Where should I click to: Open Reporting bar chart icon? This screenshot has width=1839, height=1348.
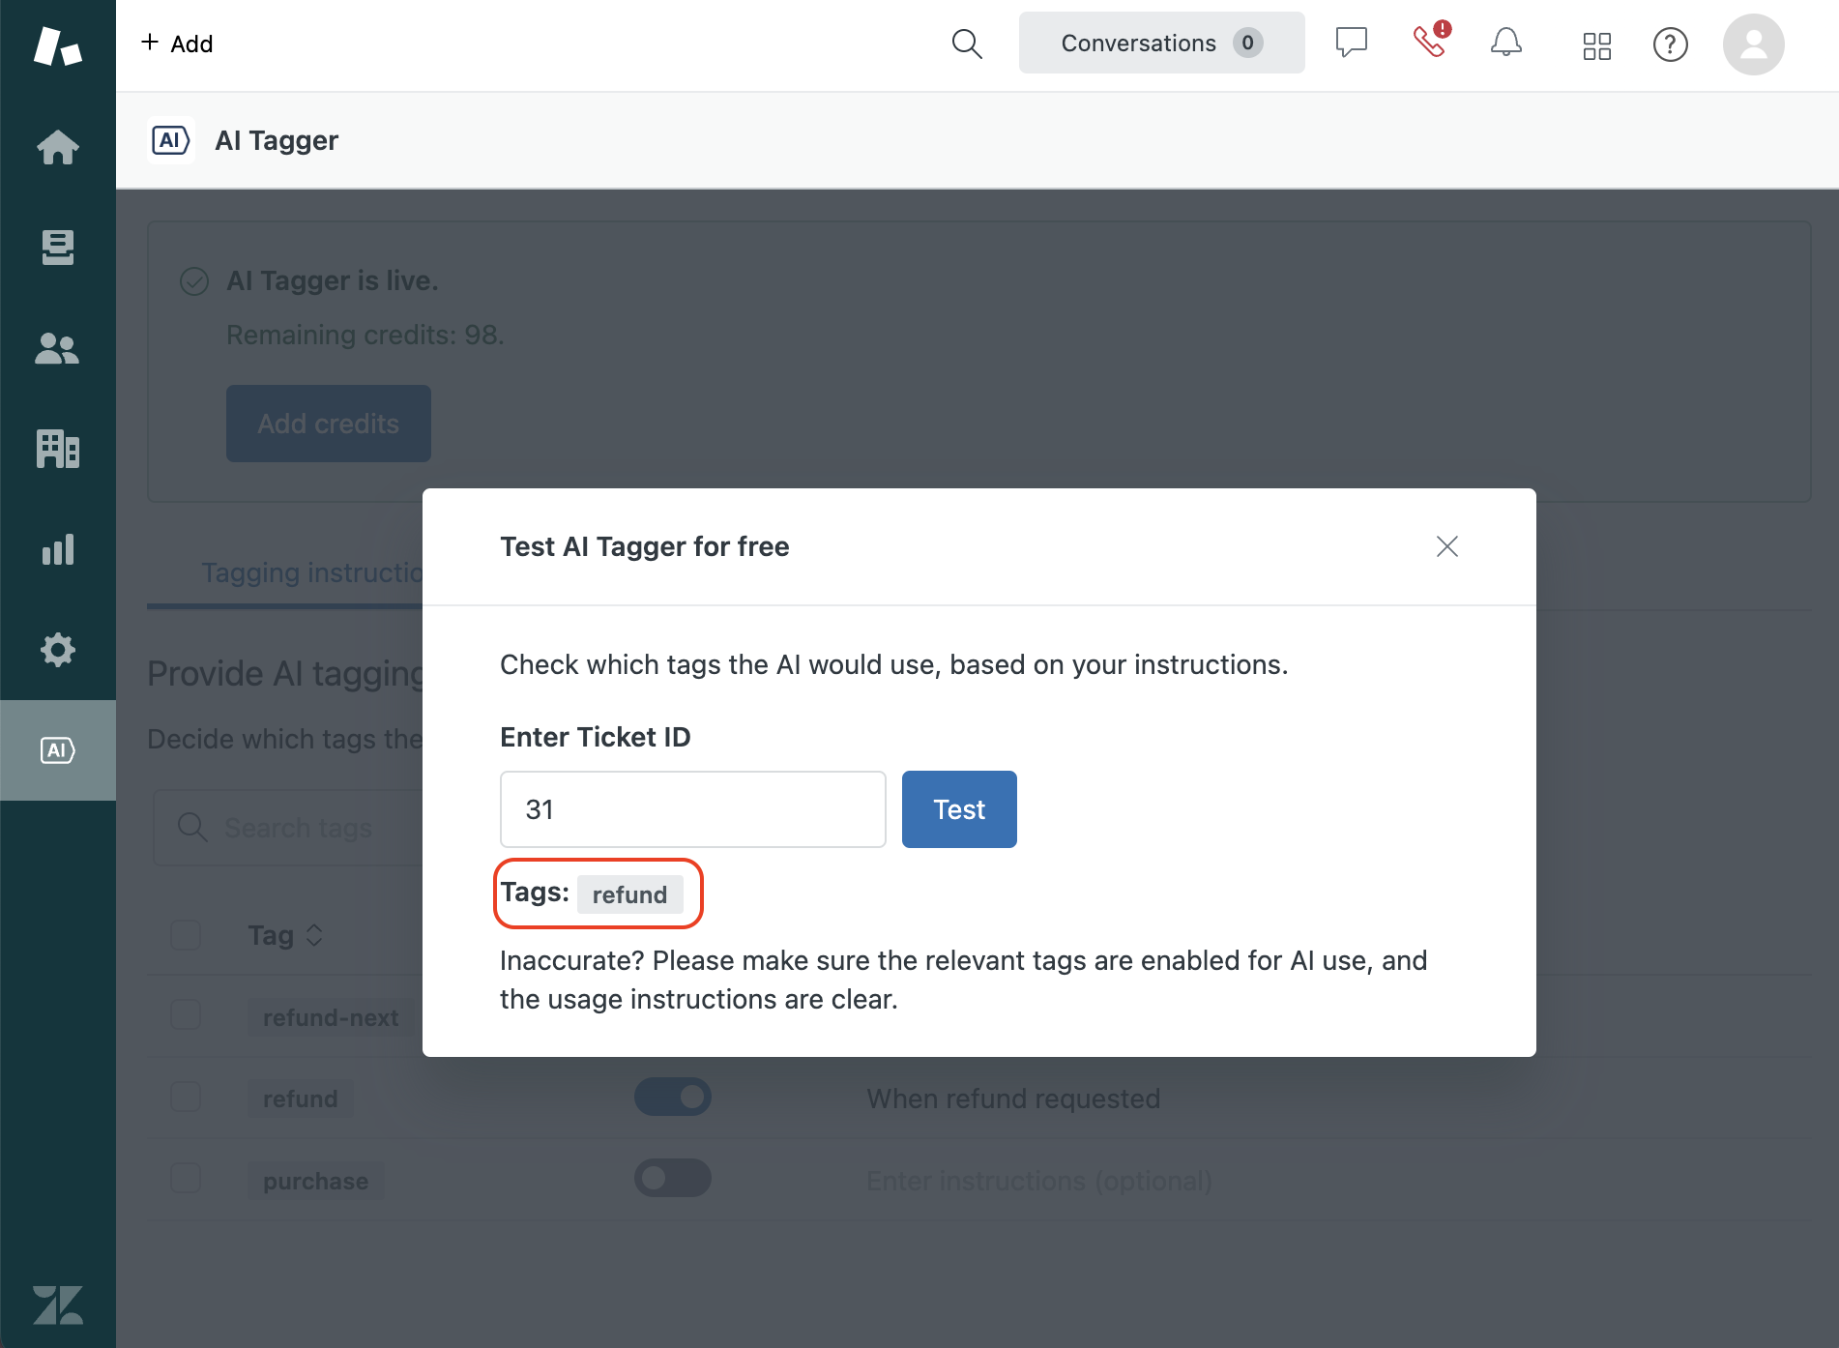57,549
